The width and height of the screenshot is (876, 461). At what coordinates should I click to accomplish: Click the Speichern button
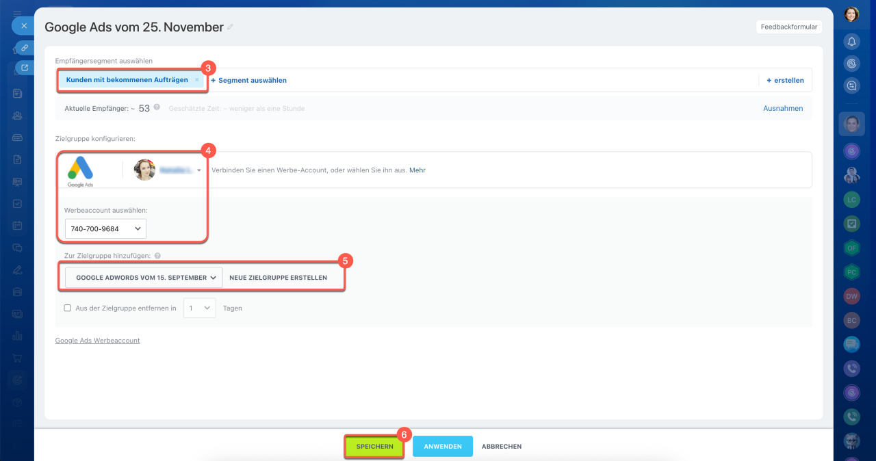[374, 446]
